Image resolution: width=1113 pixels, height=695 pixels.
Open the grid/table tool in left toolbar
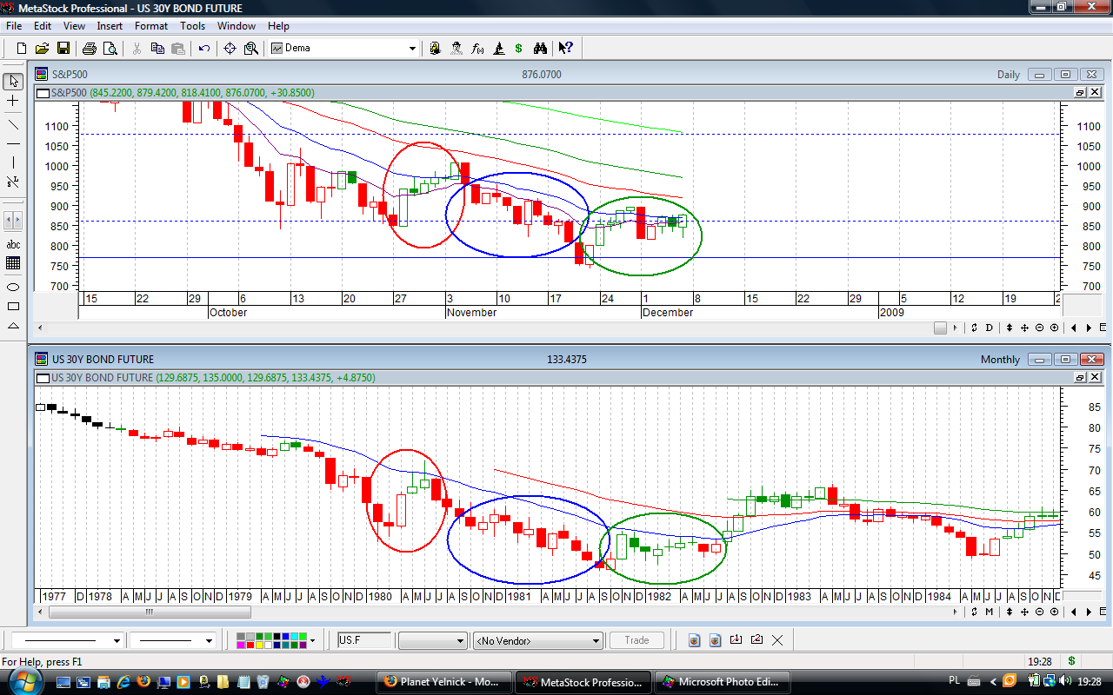[x=13, y=263]
